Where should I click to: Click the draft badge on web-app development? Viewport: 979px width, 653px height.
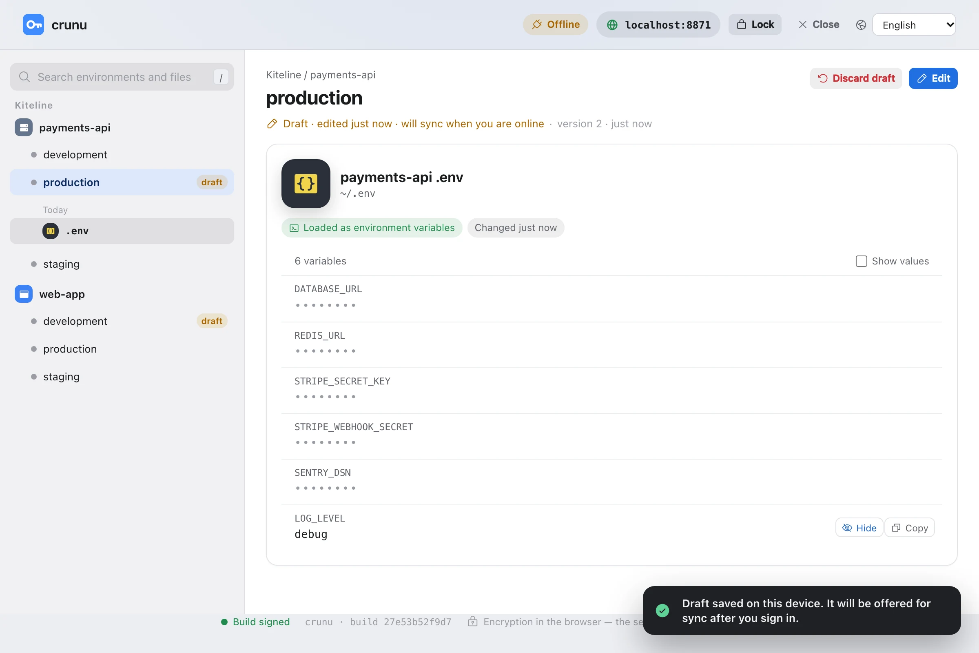pos(212,321)
